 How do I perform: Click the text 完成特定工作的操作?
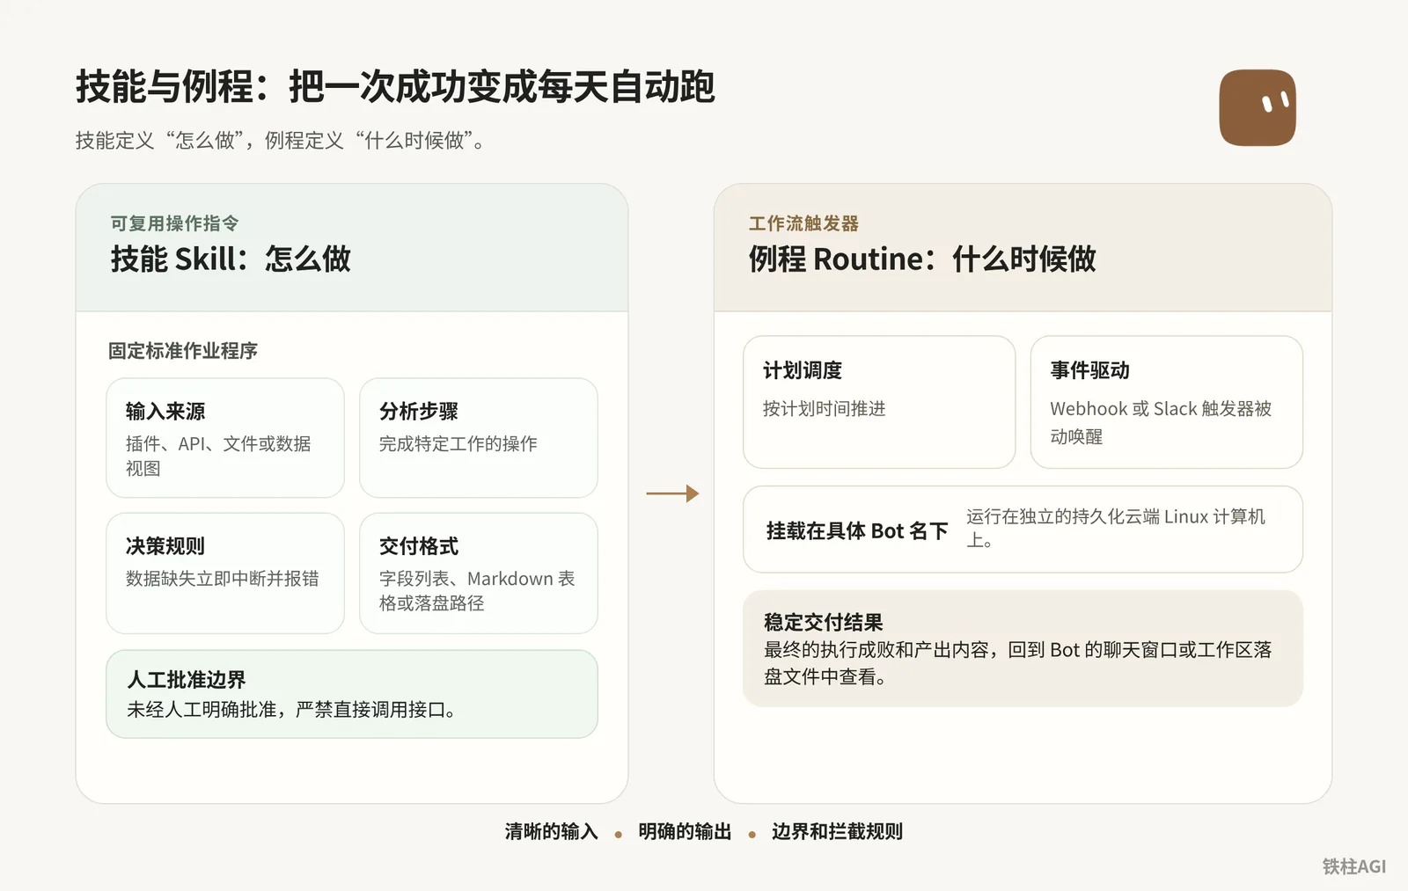click(x=458, y=444)
